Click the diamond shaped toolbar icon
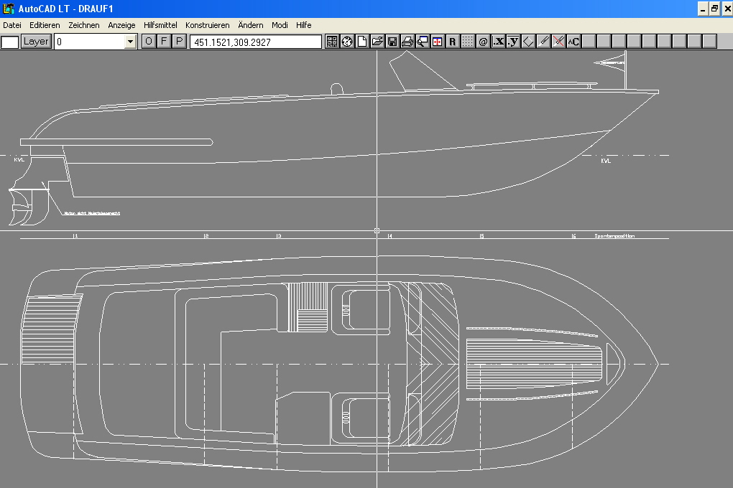Image resolution: width=733 pixels, height=488 pixels. pos(528,42)
